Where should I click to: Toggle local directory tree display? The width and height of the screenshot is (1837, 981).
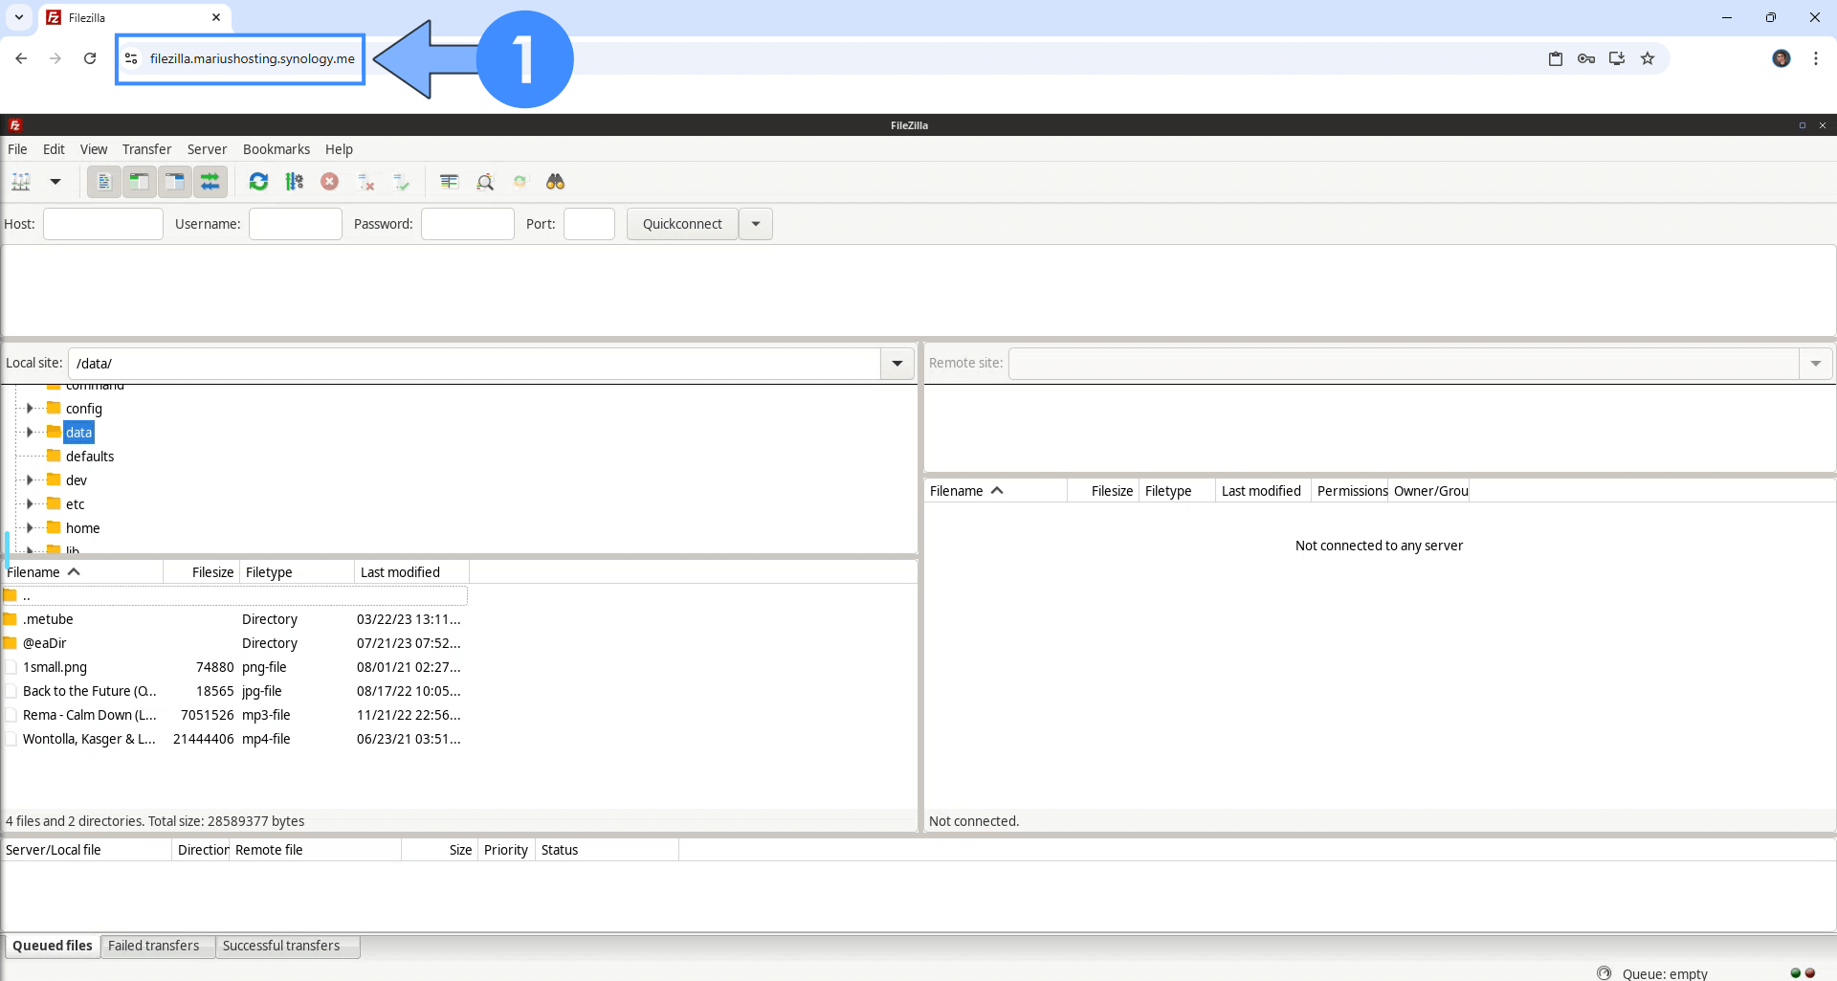click(x=140, y=182)
